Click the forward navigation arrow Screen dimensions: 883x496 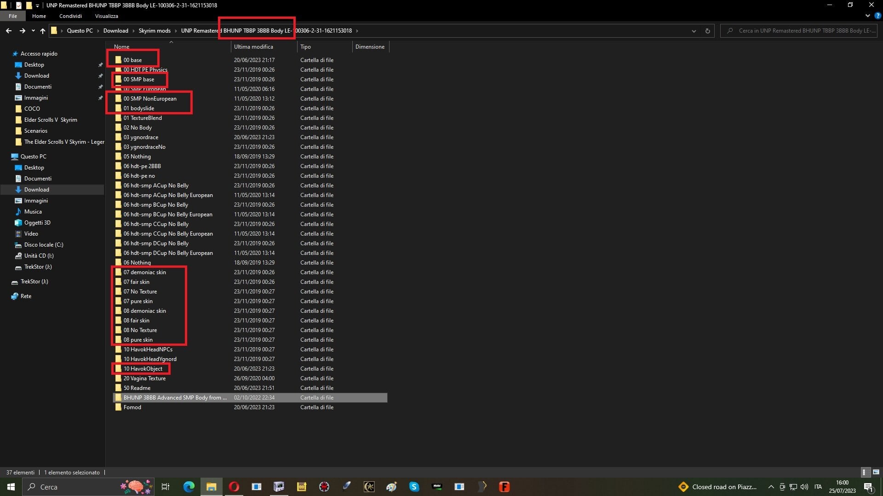(x=22, y=31)
